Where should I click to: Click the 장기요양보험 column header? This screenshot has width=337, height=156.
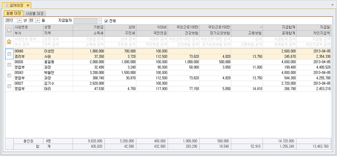(216, 33)
